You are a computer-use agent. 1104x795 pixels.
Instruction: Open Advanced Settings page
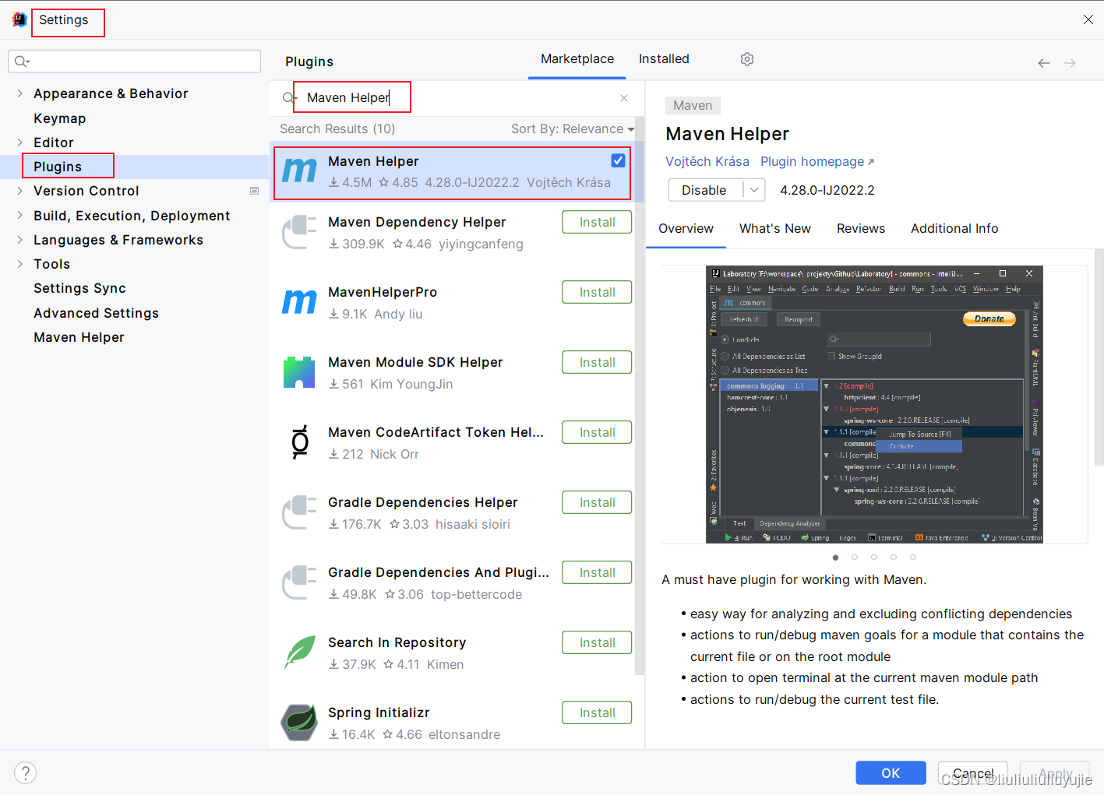(x=96, y=313)
